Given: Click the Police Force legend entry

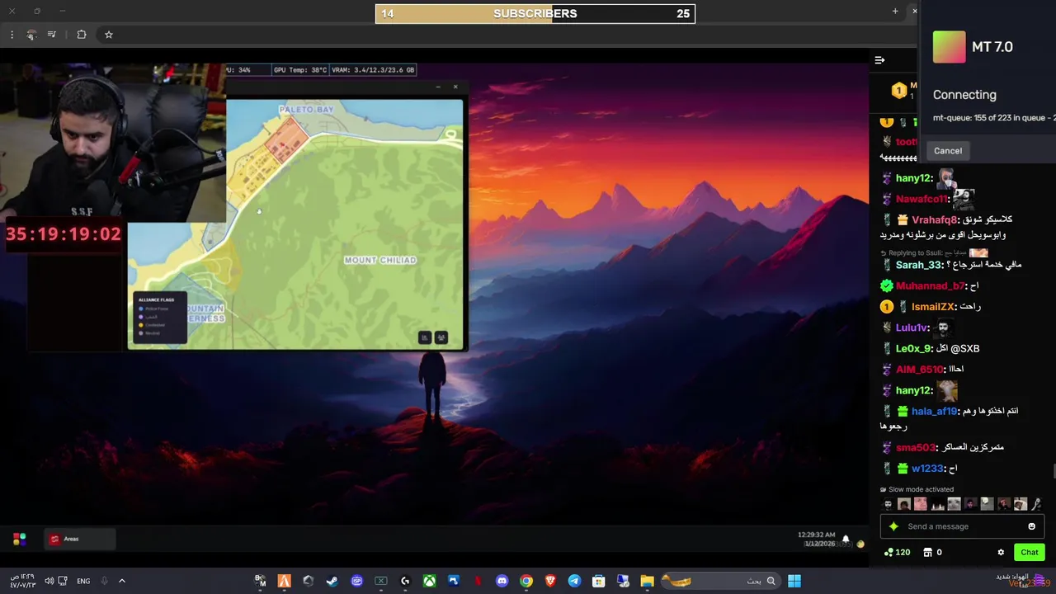Looking at the screenshot, I should [154, 309].
